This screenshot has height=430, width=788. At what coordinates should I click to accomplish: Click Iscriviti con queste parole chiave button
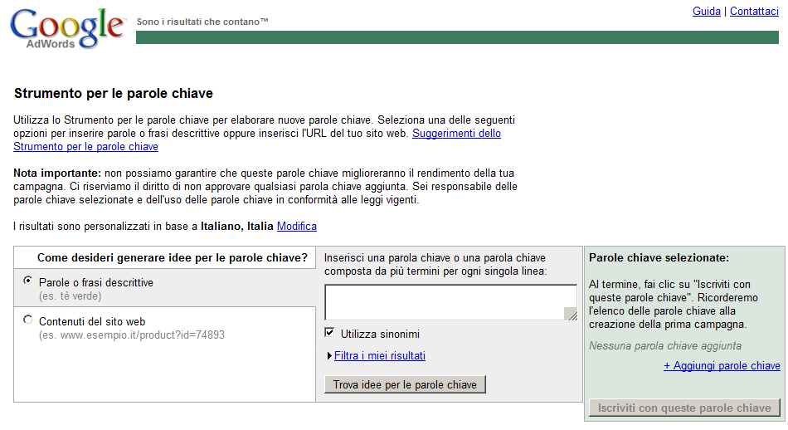point(684,408)
